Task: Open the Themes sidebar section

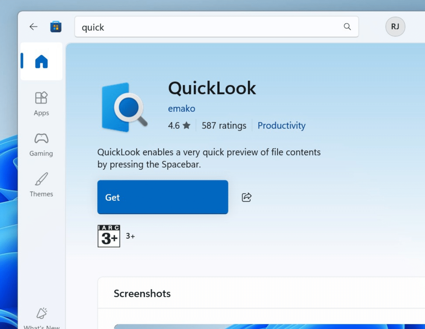Action: 41,185
